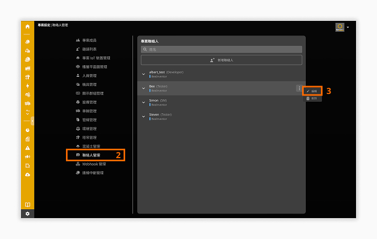Click the Steven (Tester) contact name
Image resolution: width=377 pixels, height=239 pixels.
tap(160, 115)
